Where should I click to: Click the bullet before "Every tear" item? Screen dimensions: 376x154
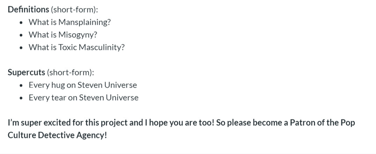coord(21,98)
